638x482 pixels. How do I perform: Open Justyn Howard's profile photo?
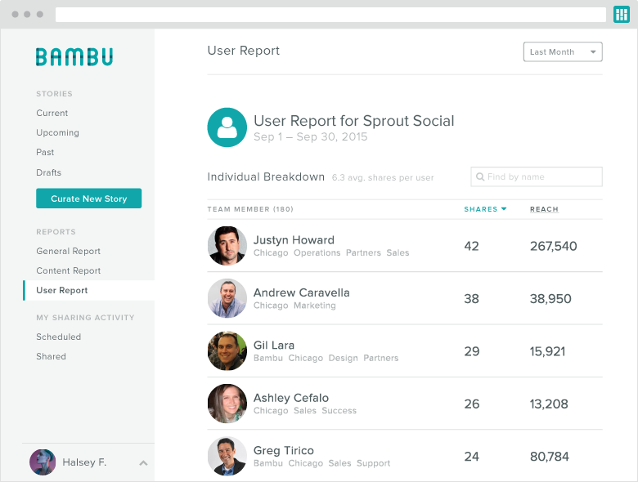[227, 246]
